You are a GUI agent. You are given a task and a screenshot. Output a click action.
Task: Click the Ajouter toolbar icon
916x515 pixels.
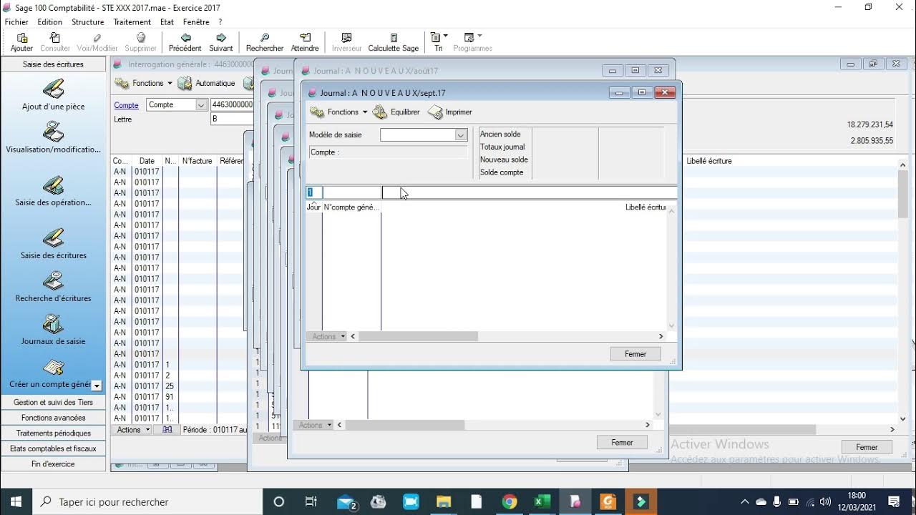(21, 42)
